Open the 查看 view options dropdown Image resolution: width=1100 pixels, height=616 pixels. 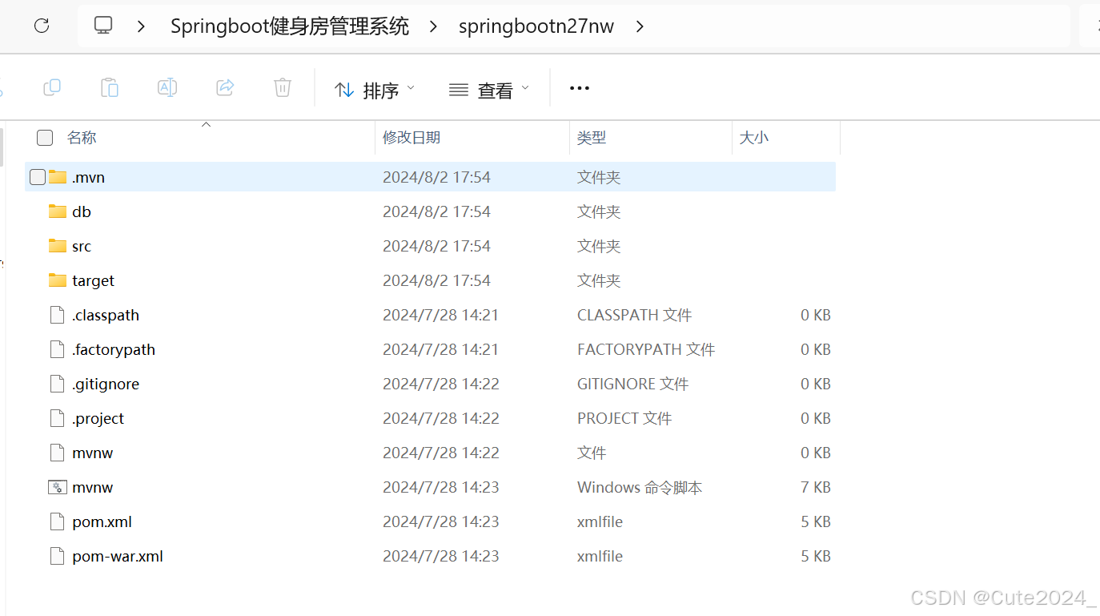pos(488,90)
